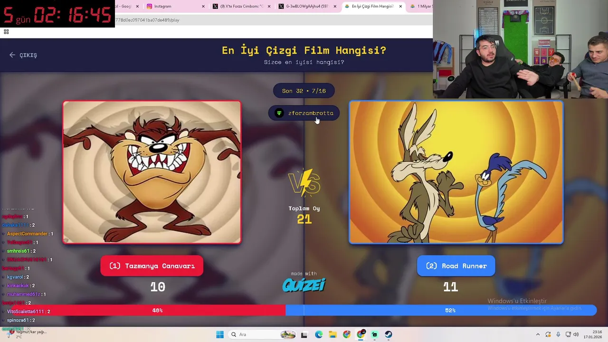The image size is (608, 342).
Task: Open File Explorer from the taskbar
Action: (332, 334)
